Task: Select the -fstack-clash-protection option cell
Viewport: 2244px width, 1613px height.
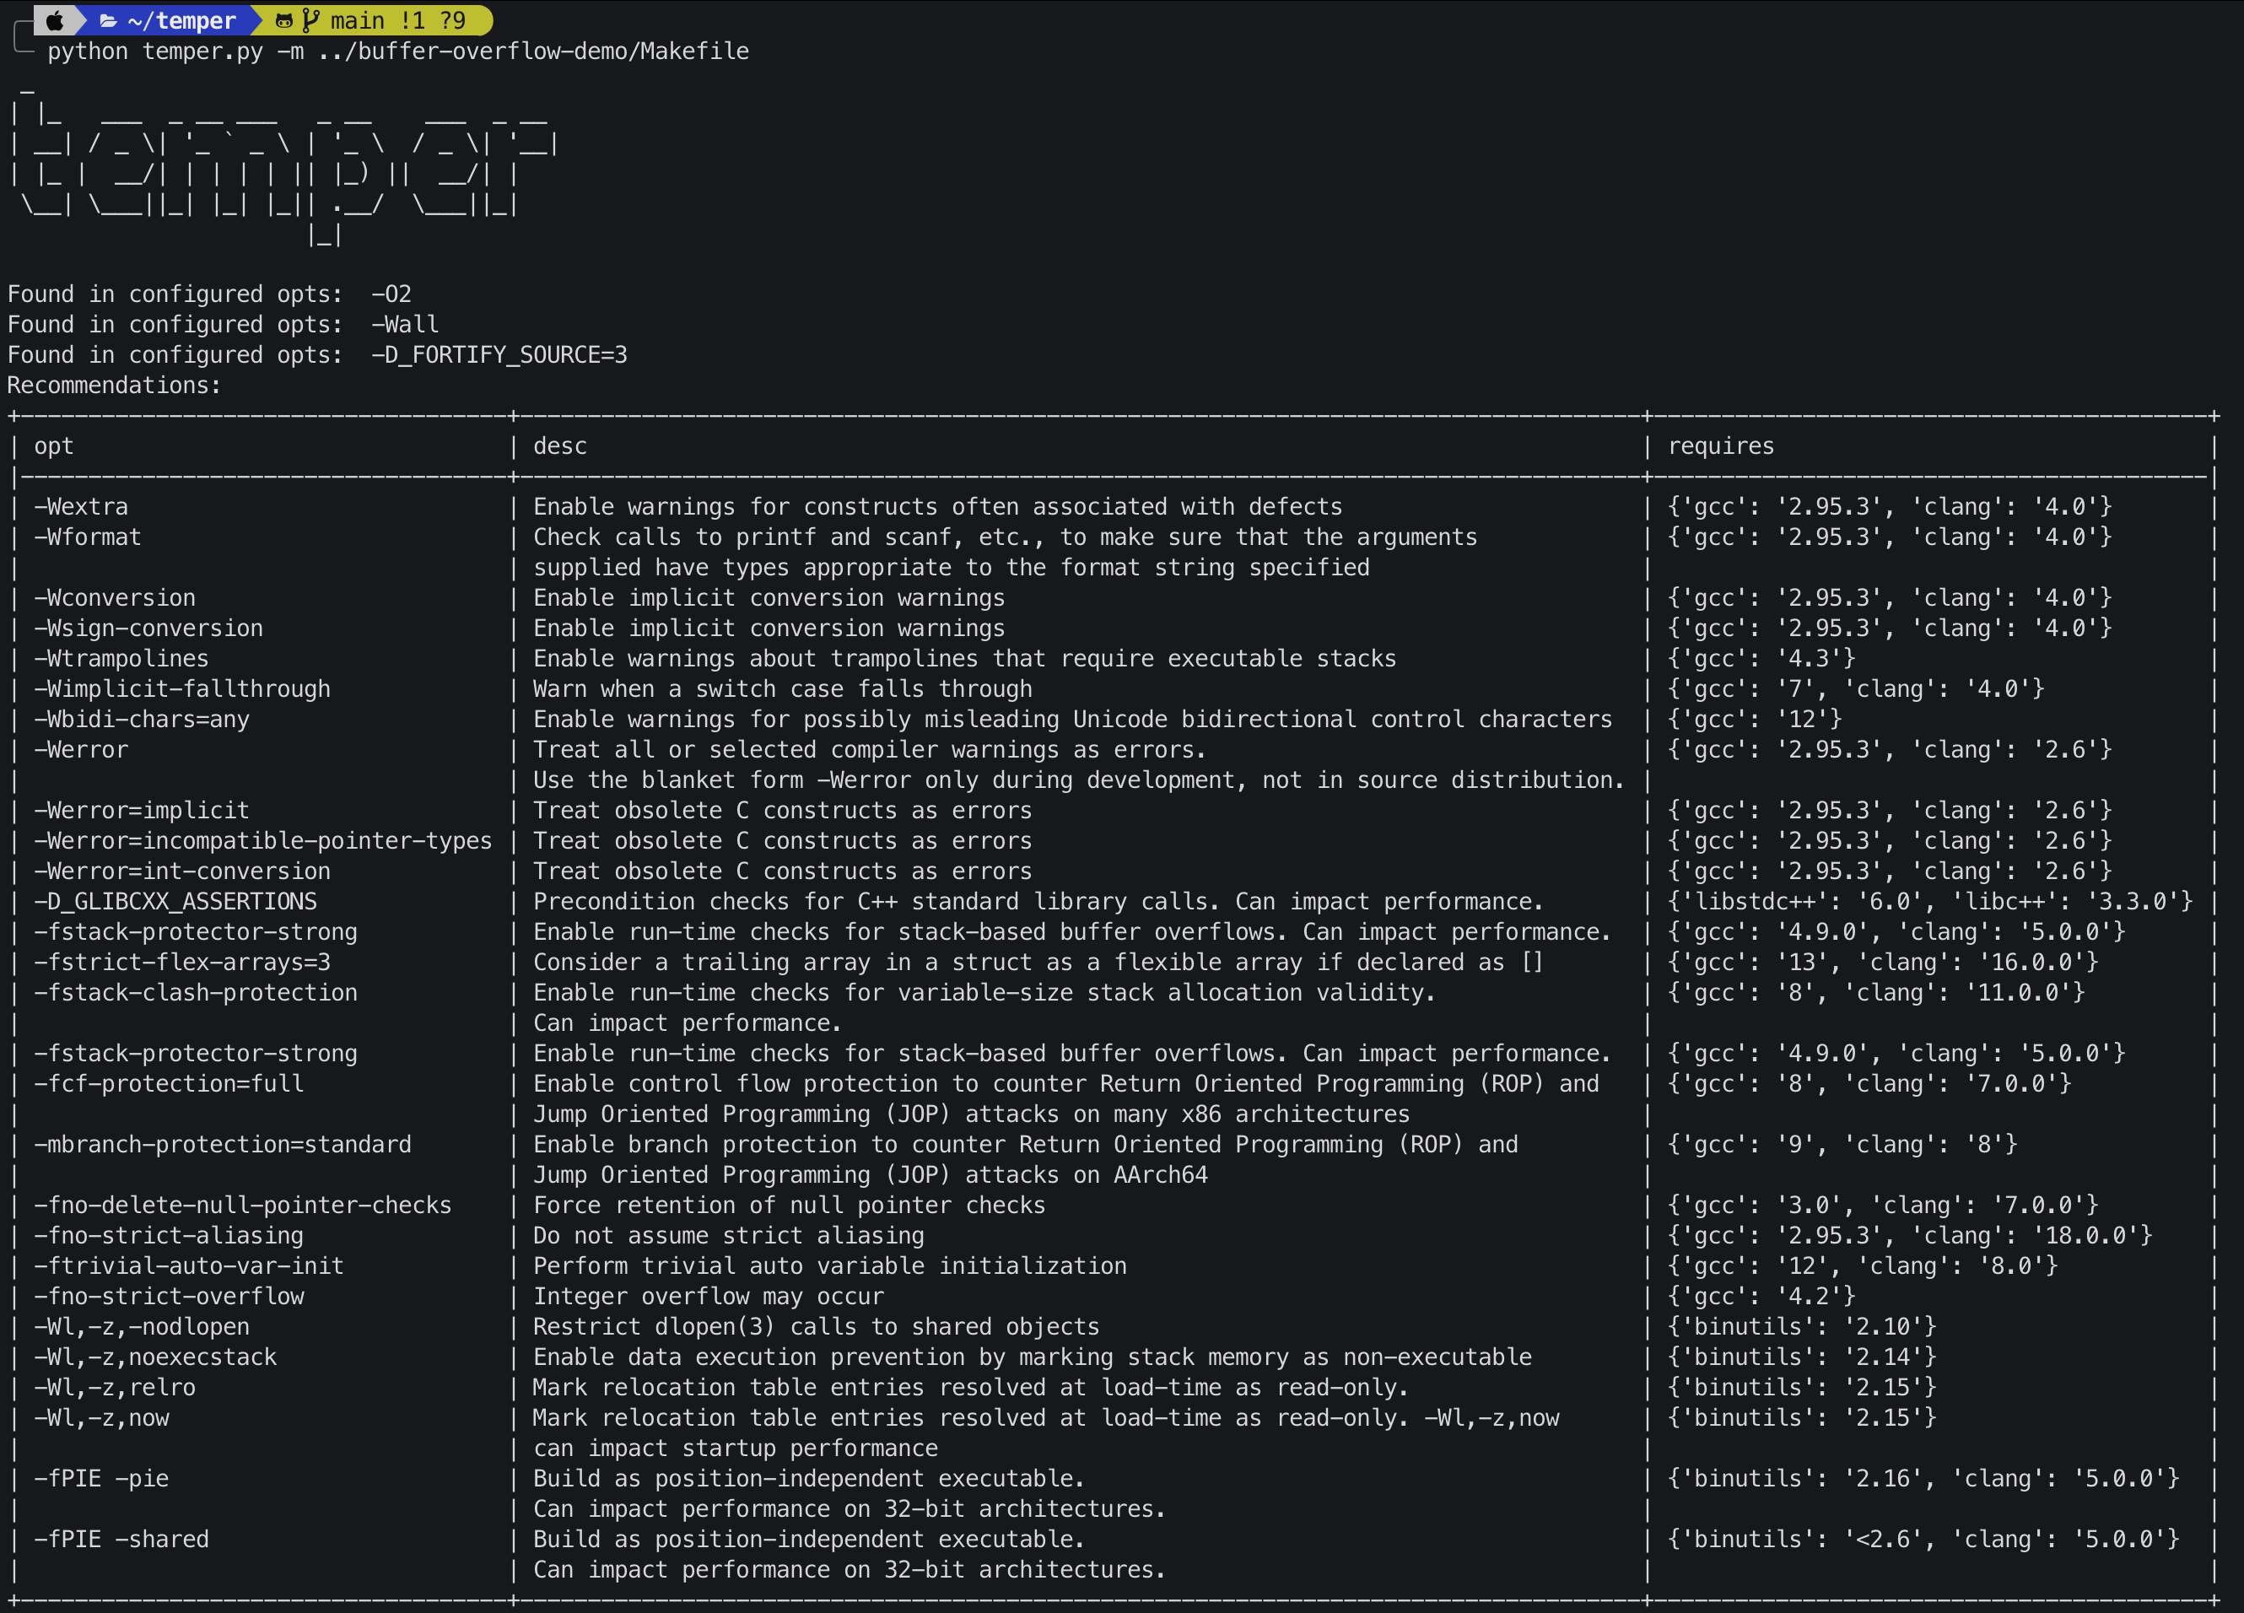Action: pos(196,993)
